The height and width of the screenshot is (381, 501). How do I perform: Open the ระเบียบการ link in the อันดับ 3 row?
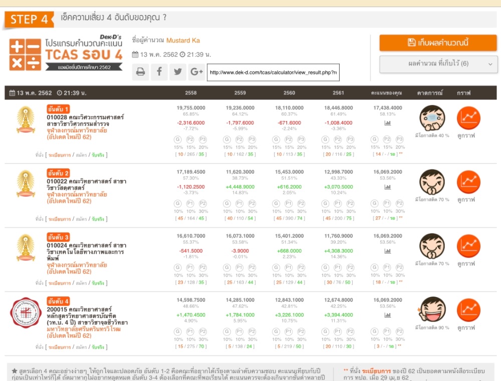point(60,283)
